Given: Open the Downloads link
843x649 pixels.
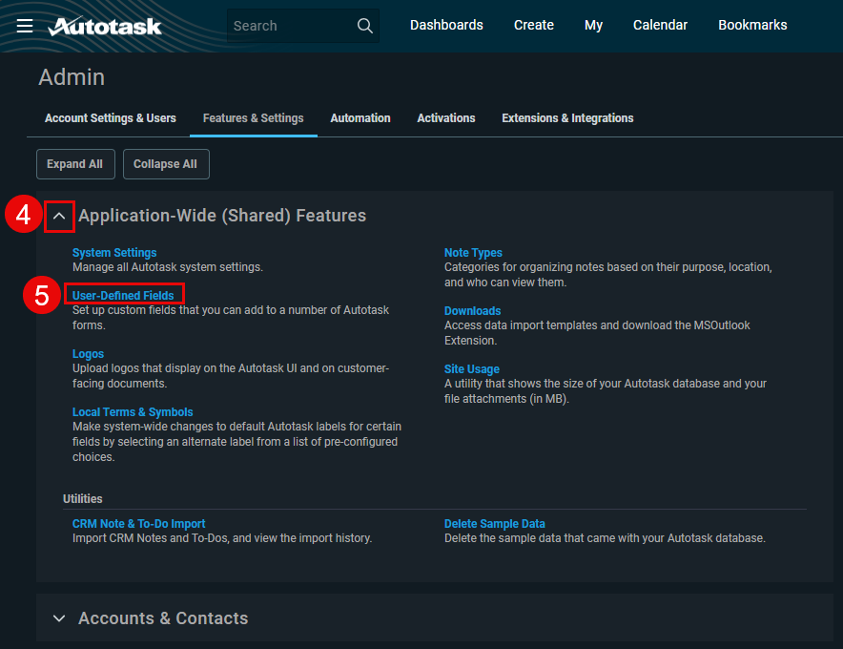Looking at the screenshot, I should coord(473,310).
